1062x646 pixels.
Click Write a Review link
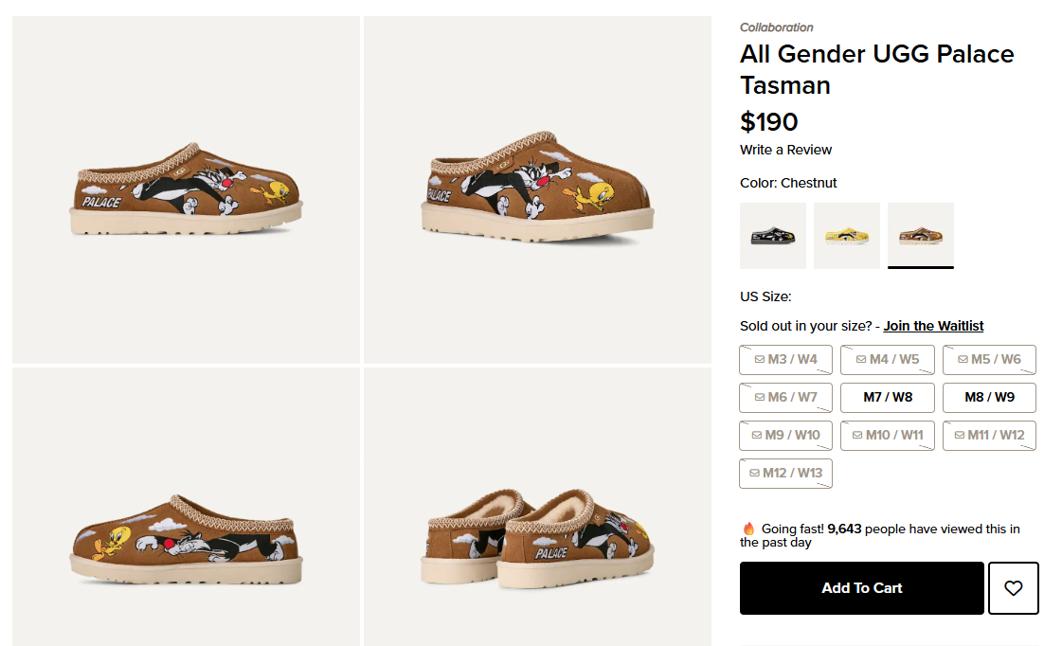785,150
